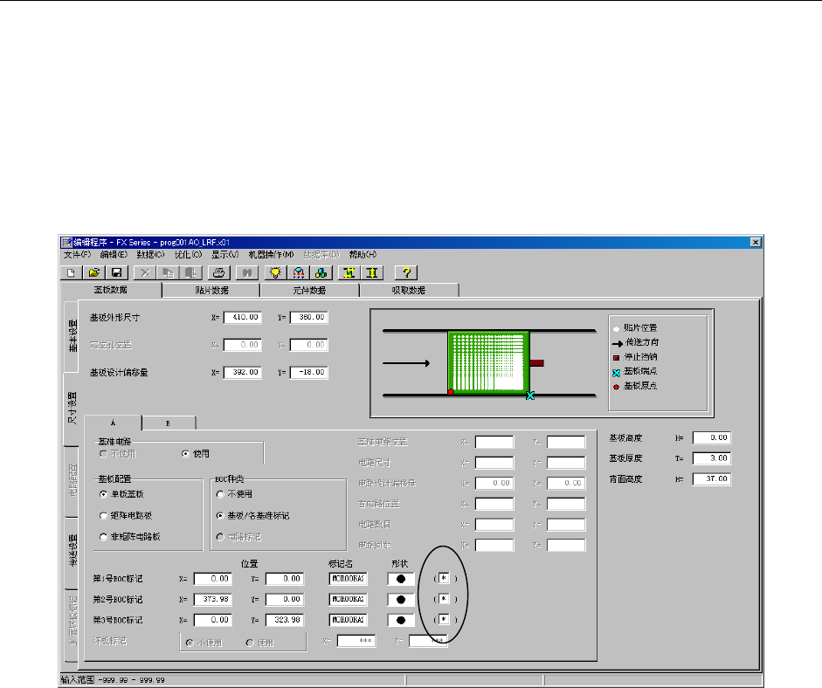Click the 基板外形尺寸 Y field 360.00
This screenshot has width=822, height=688.
[x=309, y=318]
